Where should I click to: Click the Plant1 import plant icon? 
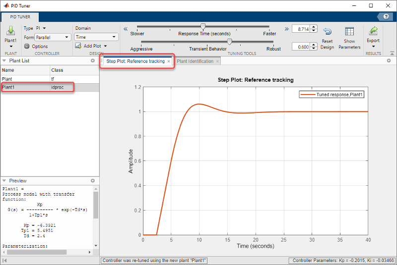(10, 31)
